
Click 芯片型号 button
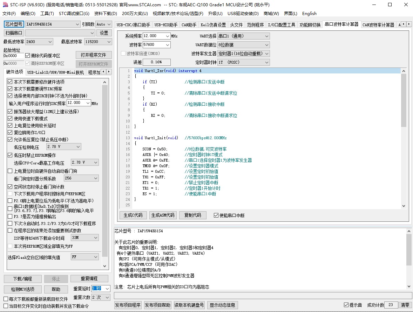(14, 24)
